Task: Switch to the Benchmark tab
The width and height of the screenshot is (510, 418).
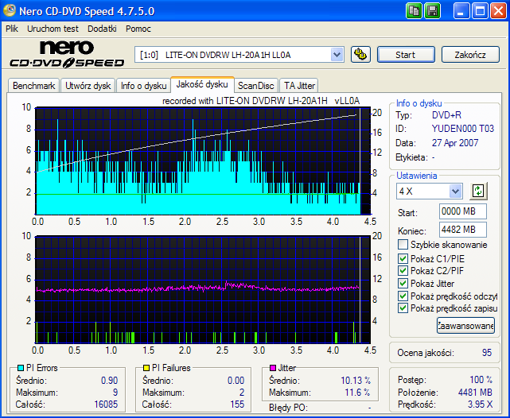Action: pos(34,85)
